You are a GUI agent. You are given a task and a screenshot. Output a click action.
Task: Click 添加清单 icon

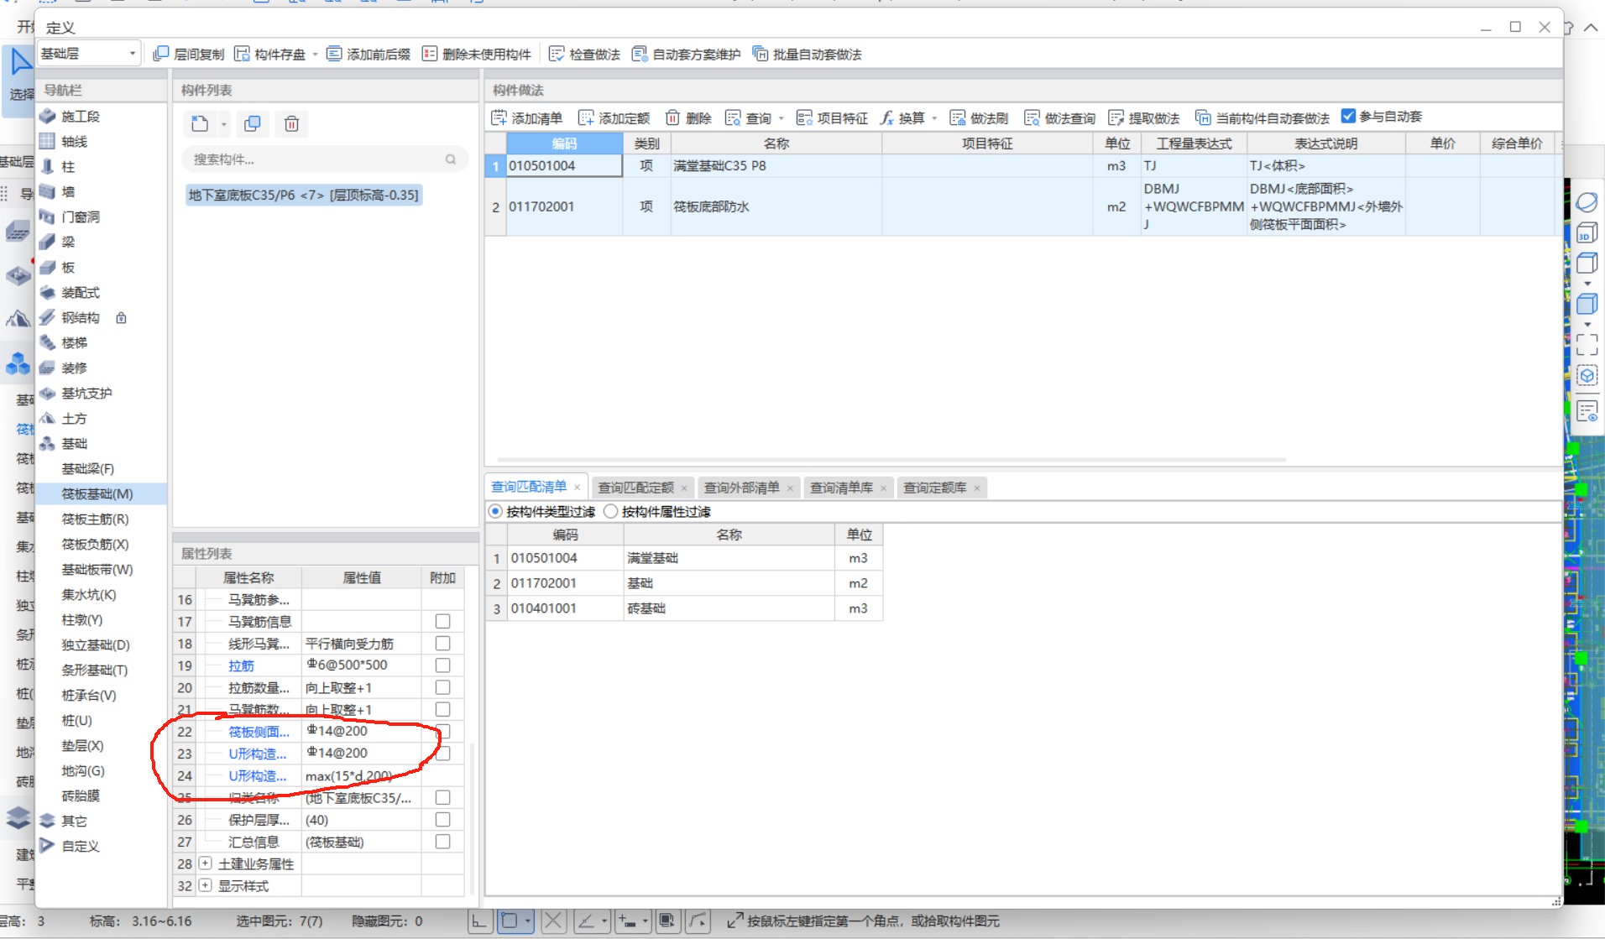pos(499,117)
